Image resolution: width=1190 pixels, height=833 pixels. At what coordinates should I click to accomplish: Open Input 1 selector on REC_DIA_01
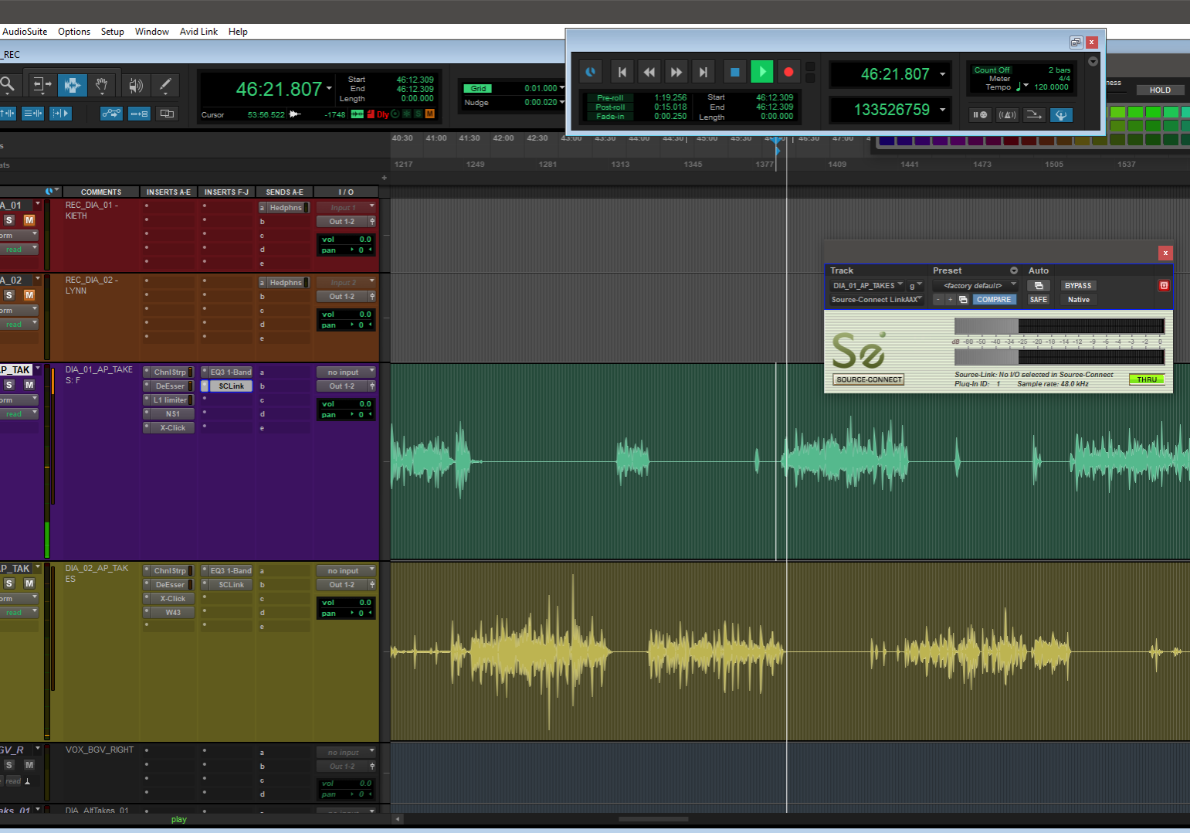coord(346,208)
